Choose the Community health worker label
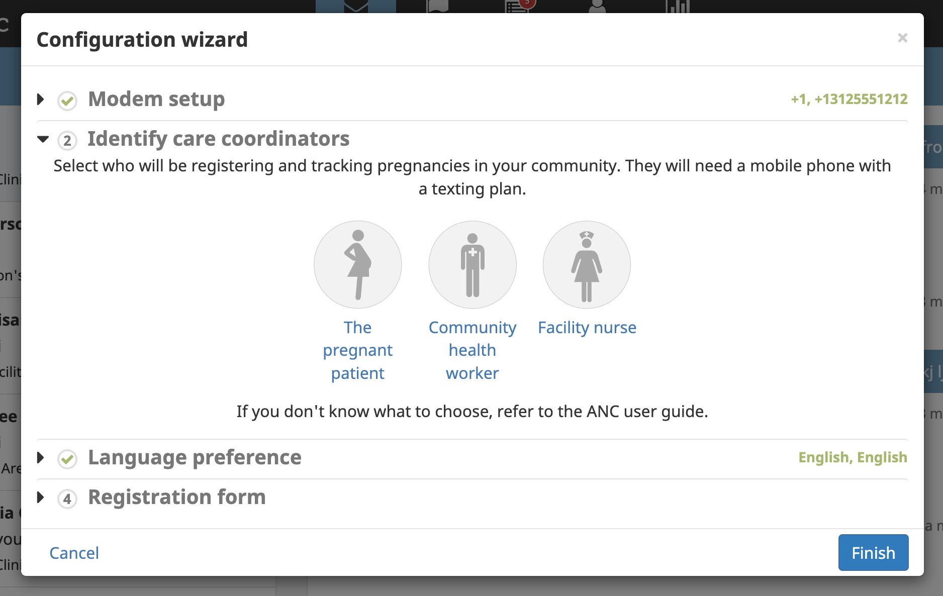Screen dimensions: 943x596 coord(472,350)
